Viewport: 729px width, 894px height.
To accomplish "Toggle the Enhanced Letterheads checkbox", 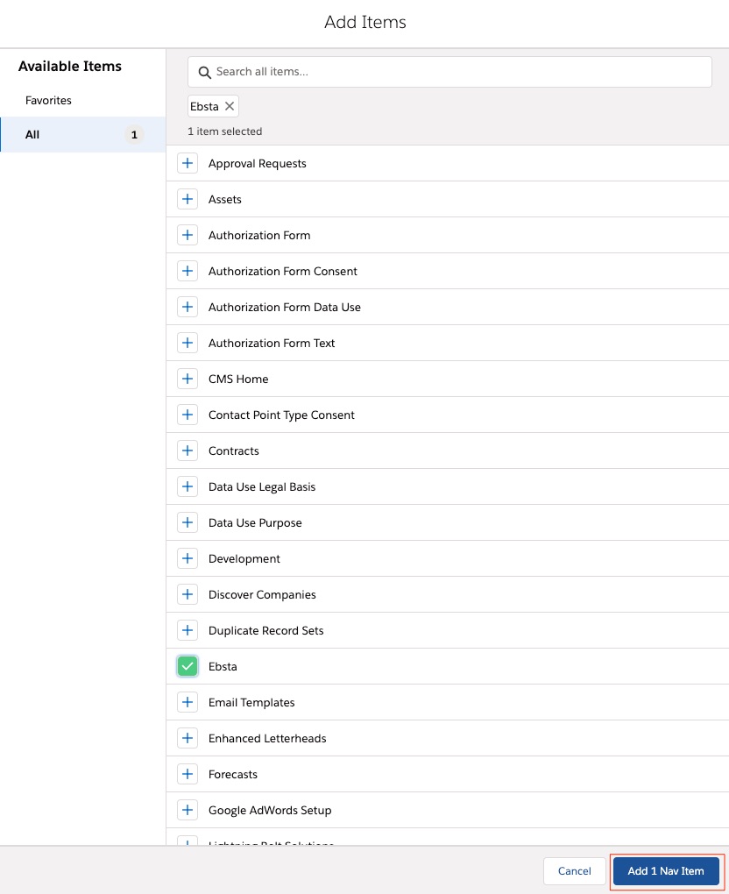I will [188, 739].
